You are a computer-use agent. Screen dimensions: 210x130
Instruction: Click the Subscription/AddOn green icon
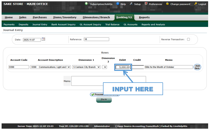86,4
